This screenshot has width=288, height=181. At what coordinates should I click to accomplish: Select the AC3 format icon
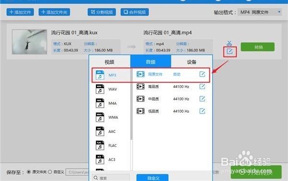point(100,159)
